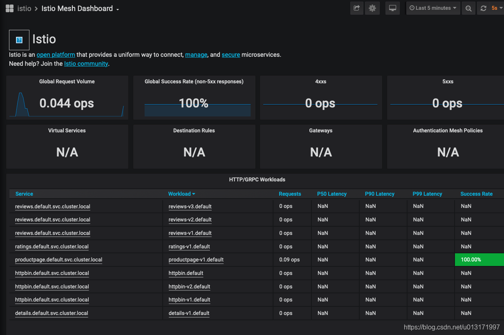Open the Destination Rules panel title

coord(194,131)
